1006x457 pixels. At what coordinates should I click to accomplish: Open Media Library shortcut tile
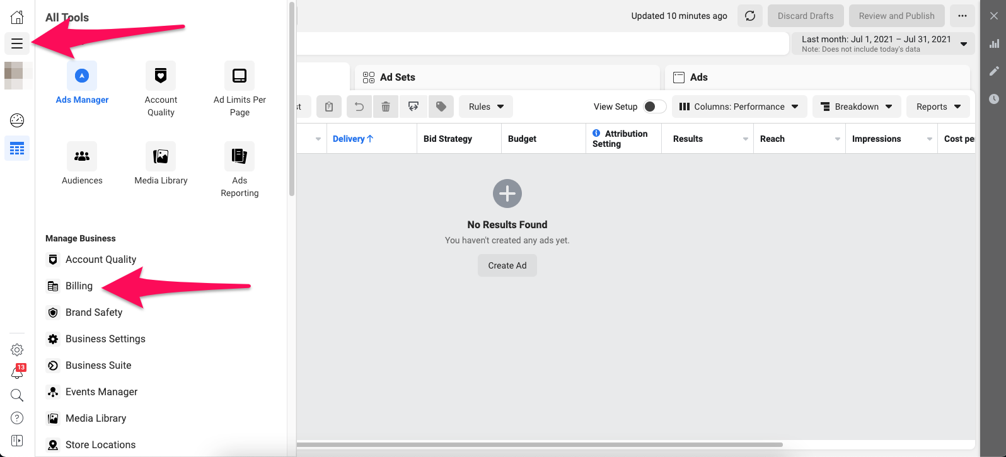coord(161,164)
